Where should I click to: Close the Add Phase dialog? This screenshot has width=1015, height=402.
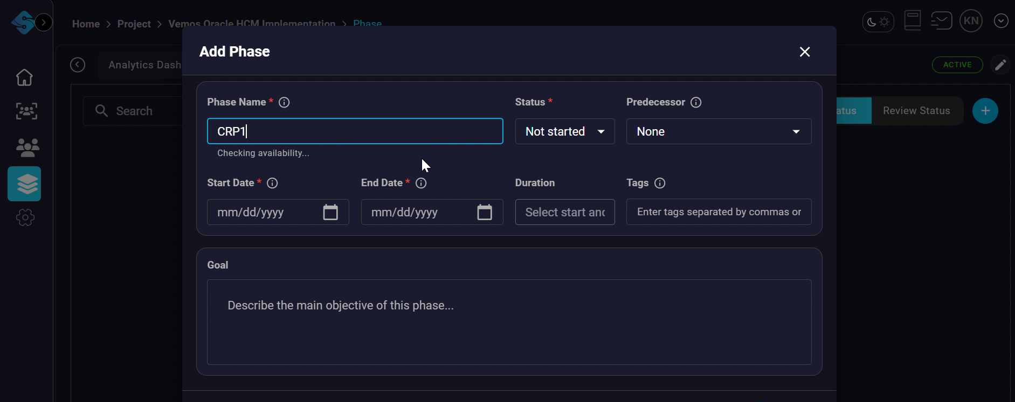click(x=805, y=52)
